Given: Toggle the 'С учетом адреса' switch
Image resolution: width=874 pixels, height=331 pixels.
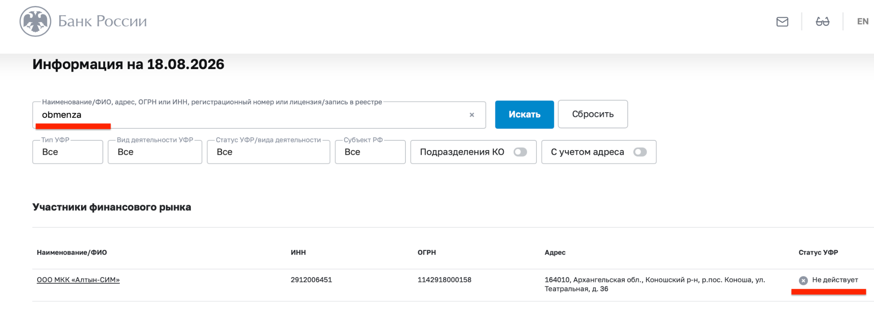Looking at the screenshot, I should click(x=640, y=152).
